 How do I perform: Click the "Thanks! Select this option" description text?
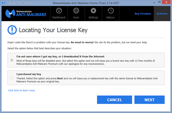point(87,80)
